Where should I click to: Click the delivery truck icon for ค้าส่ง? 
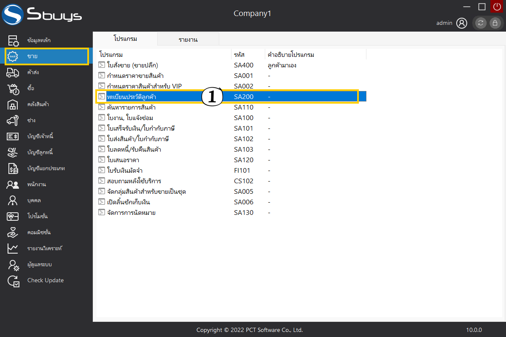pyautogui.click(x=13, y=72)
